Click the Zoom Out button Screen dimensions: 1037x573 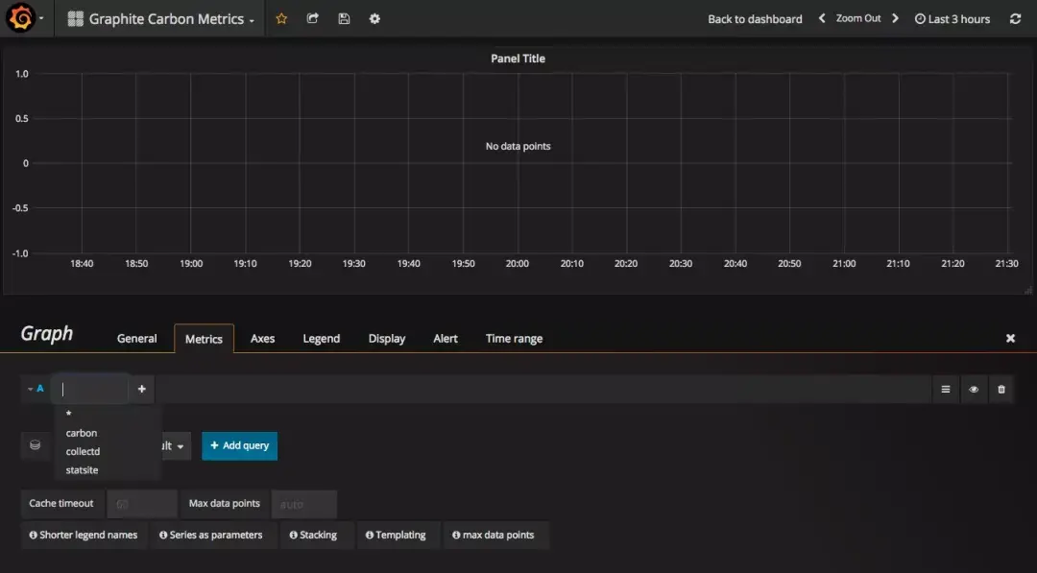[x=857, y=18]
